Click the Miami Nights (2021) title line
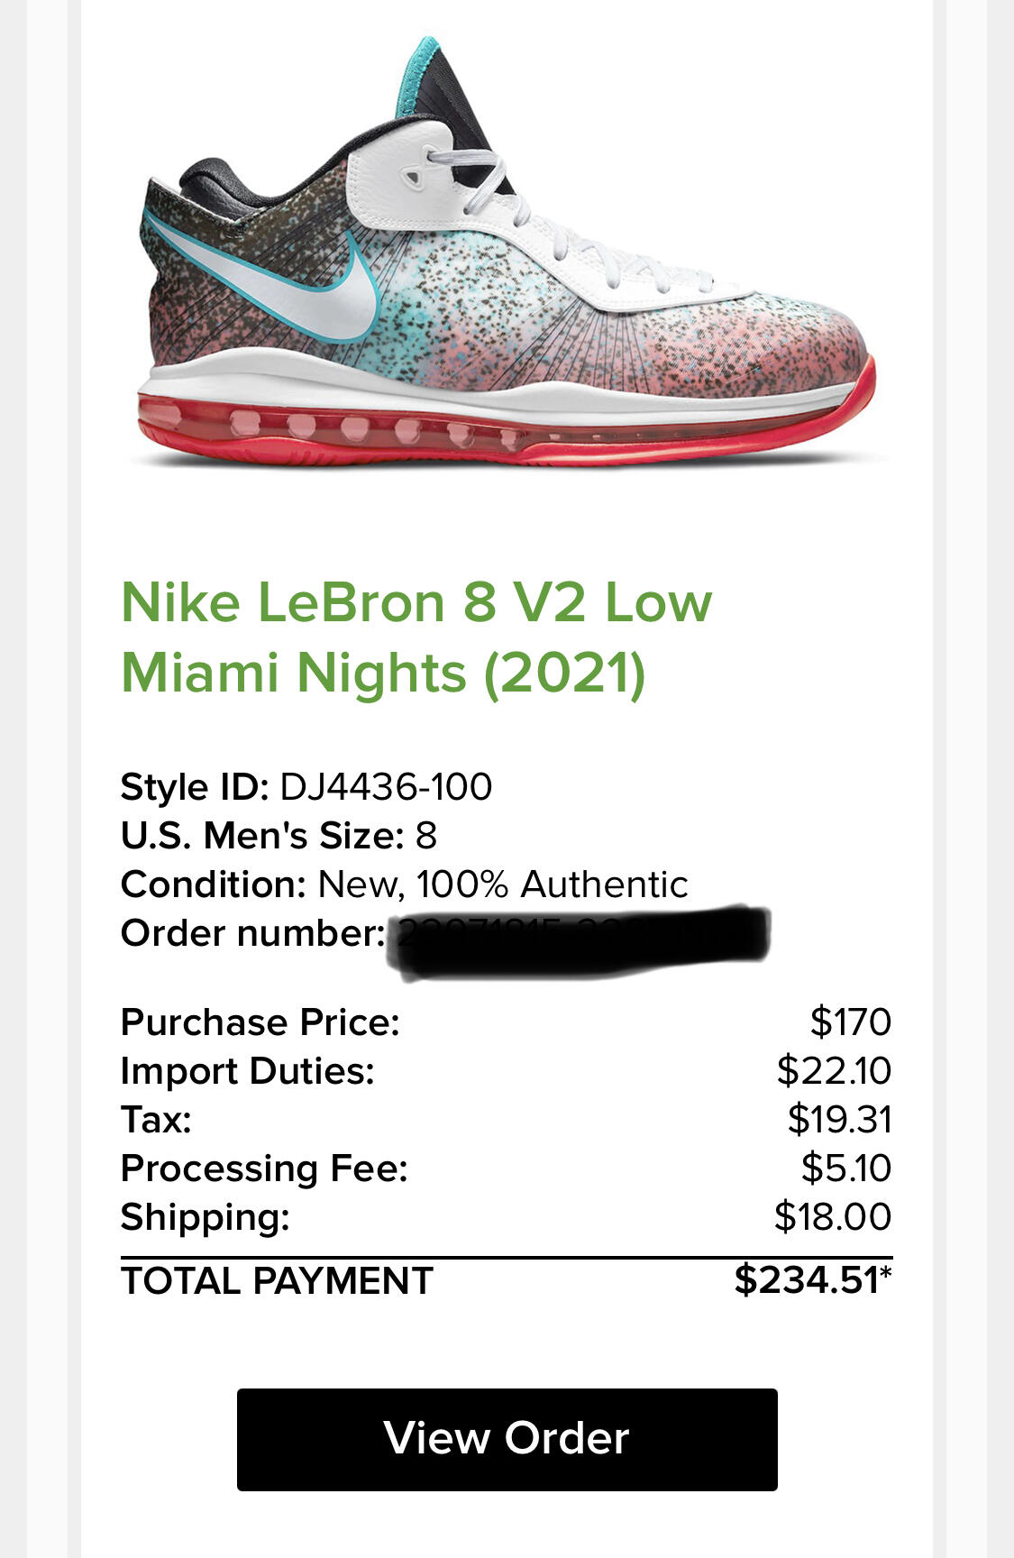 coord(384,674)
